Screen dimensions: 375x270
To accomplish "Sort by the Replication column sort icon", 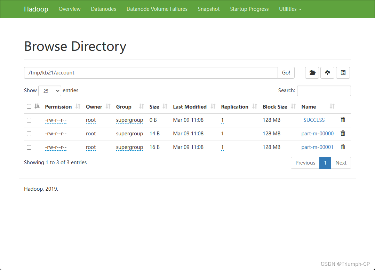I will tap(255, 106).
